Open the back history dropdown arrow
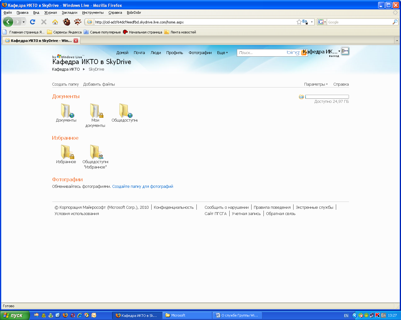Image resolution: width=401 pixels, height=320 pixels. (x=23, y=22)
